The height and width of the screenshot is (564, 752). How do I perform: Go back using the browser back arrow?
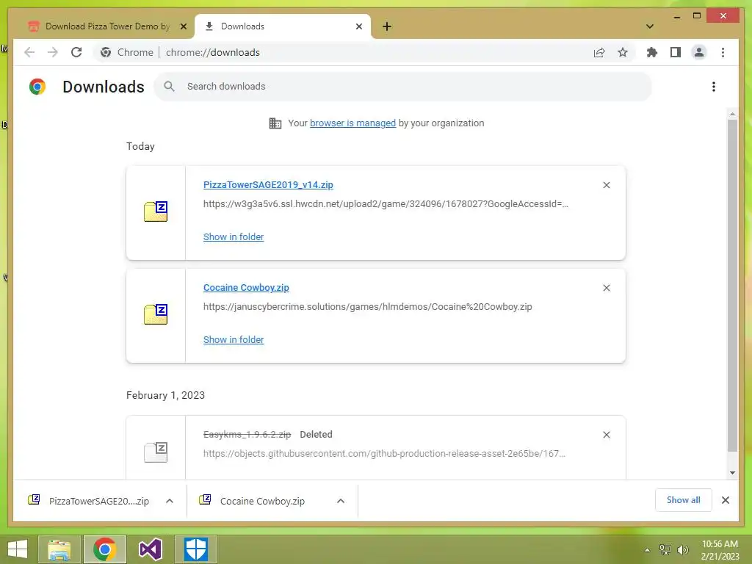tap(29, 52)
